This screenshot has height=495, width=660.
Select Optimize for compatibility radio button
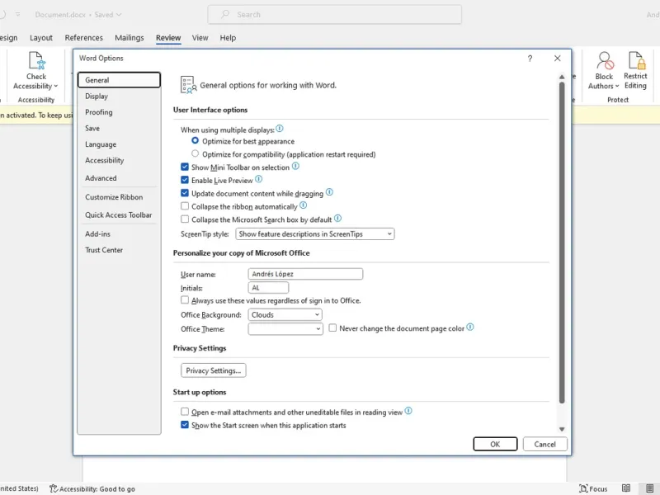(195, 153)
